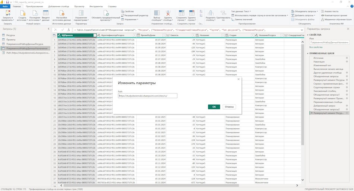The image size is (354, 191).
Task: Switch to the Преобразование tab
Action: [34, 6]
